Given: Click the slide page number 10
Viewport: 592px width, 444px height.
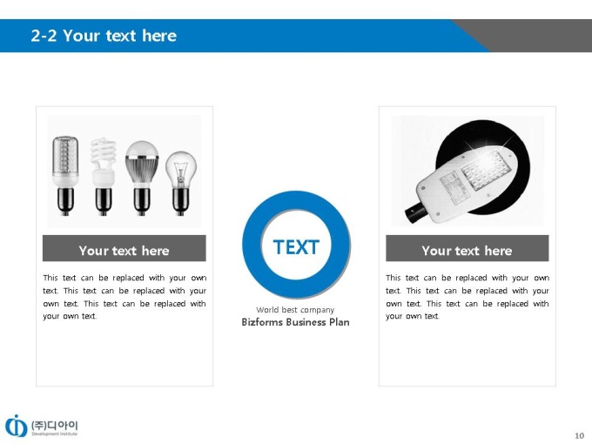Looking at the screenshot, I should [579, 435].
